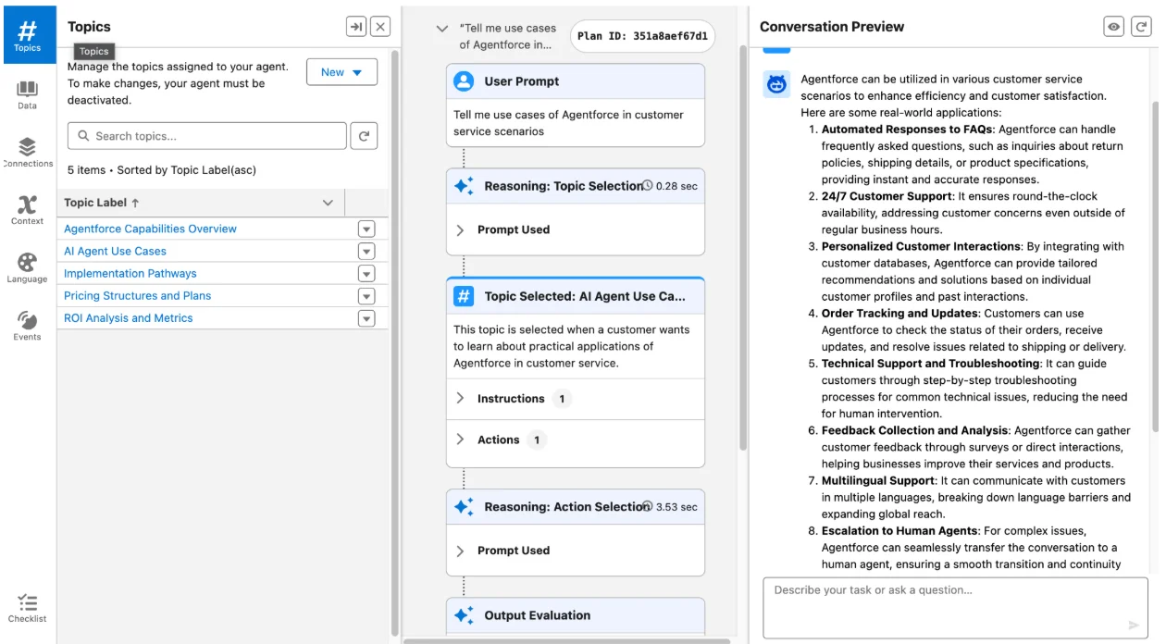Open the Checklist icon at bottom
This screenshot has width=1166, height=644.
click(27, 608)
